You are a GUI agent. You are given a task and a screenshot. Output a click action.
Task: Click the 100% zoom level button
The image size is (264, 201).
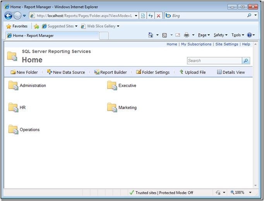237,192
